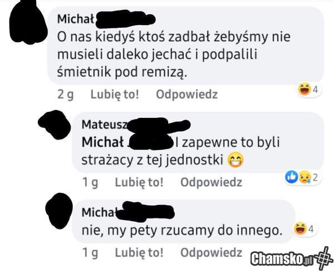The width and height of the screenshot is (334, 274).
Task: Click 'Odpowiedz' under Michał's first comment
Action: (x=187, y=94)
